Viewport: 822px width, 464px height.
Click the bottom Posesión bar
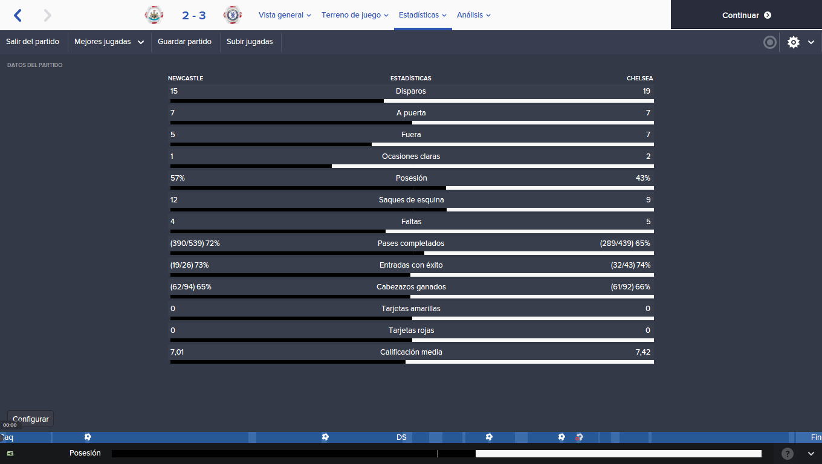(x=436, y=454)
